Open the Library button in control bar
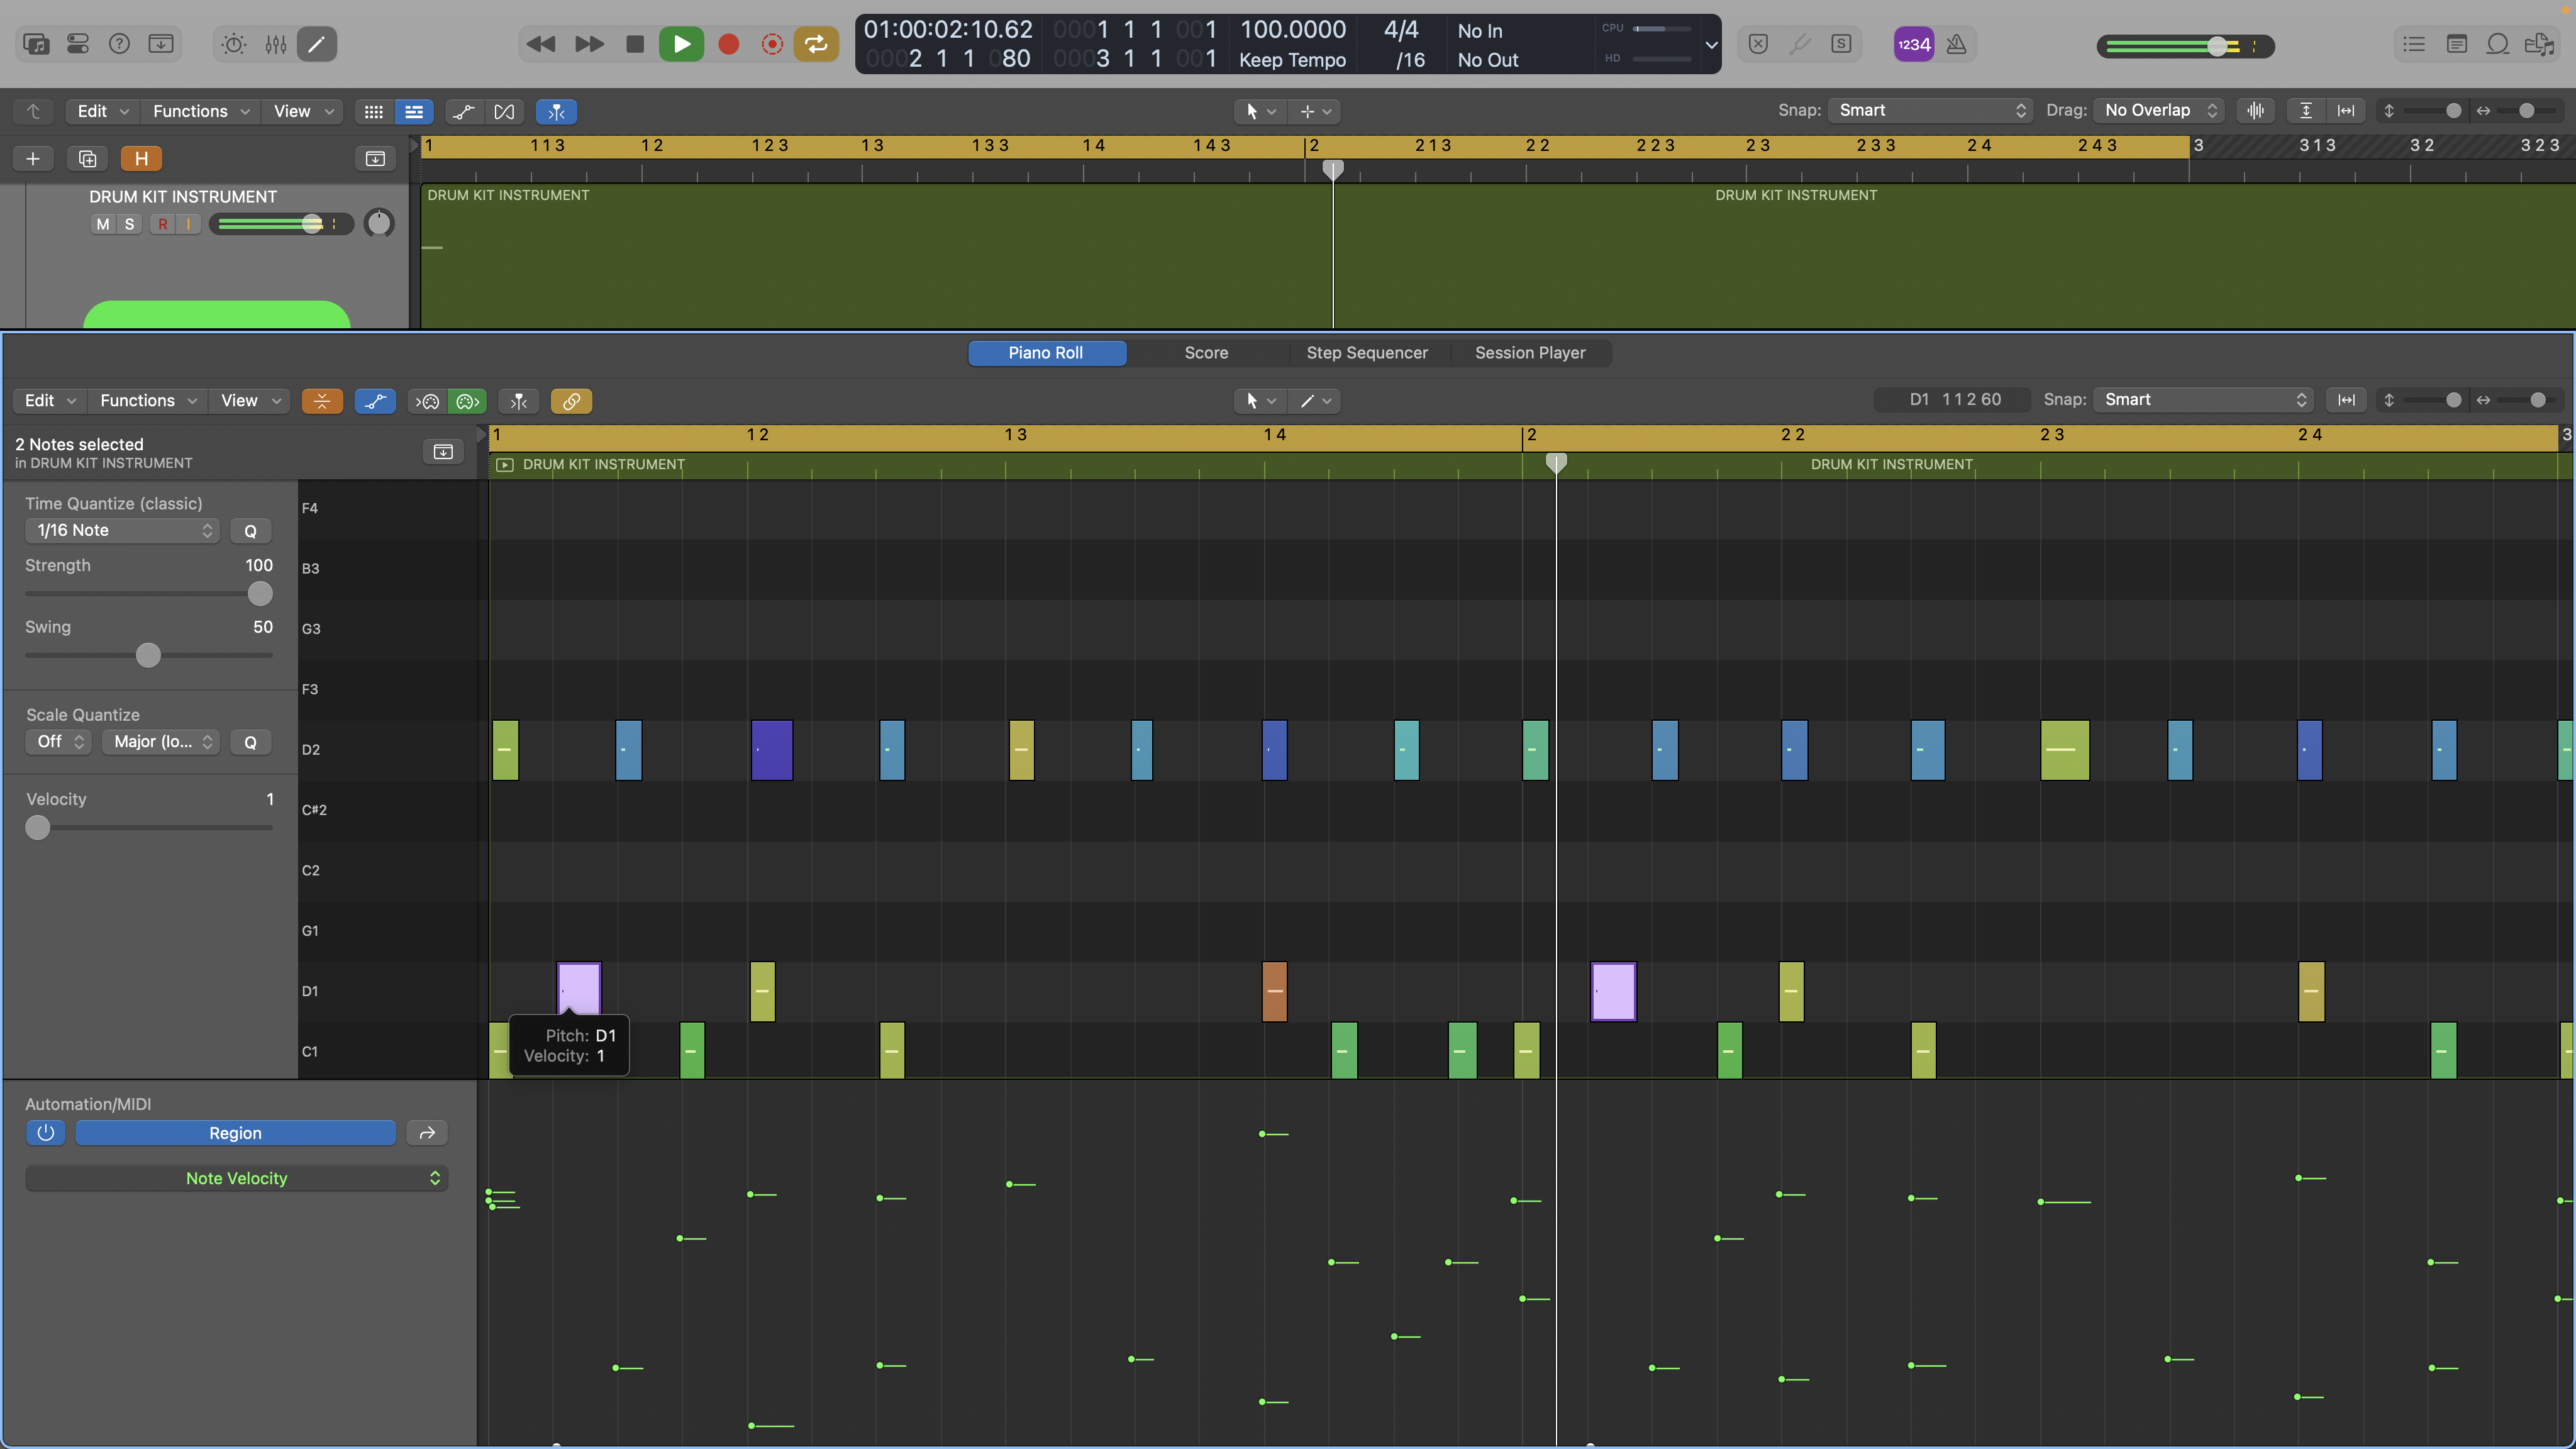2576x1449 pixels. (36, 44)
